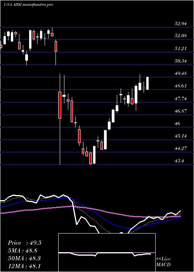Click the 'Price : 49.5' readout
Viewport: 194px width, 272px height.
tap(24, 243)
